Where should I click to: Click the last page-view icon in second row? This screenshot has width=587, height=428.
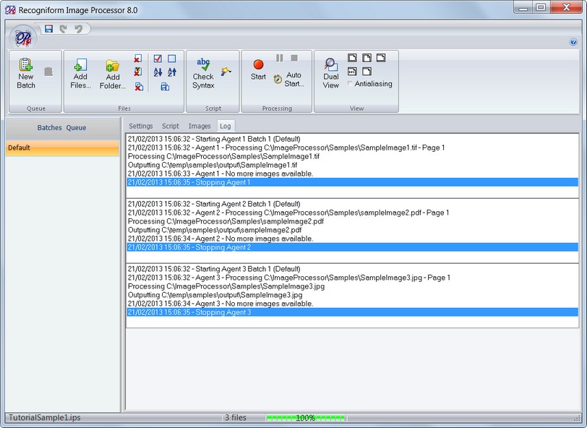pyautogui.click(x=367, y=71)
